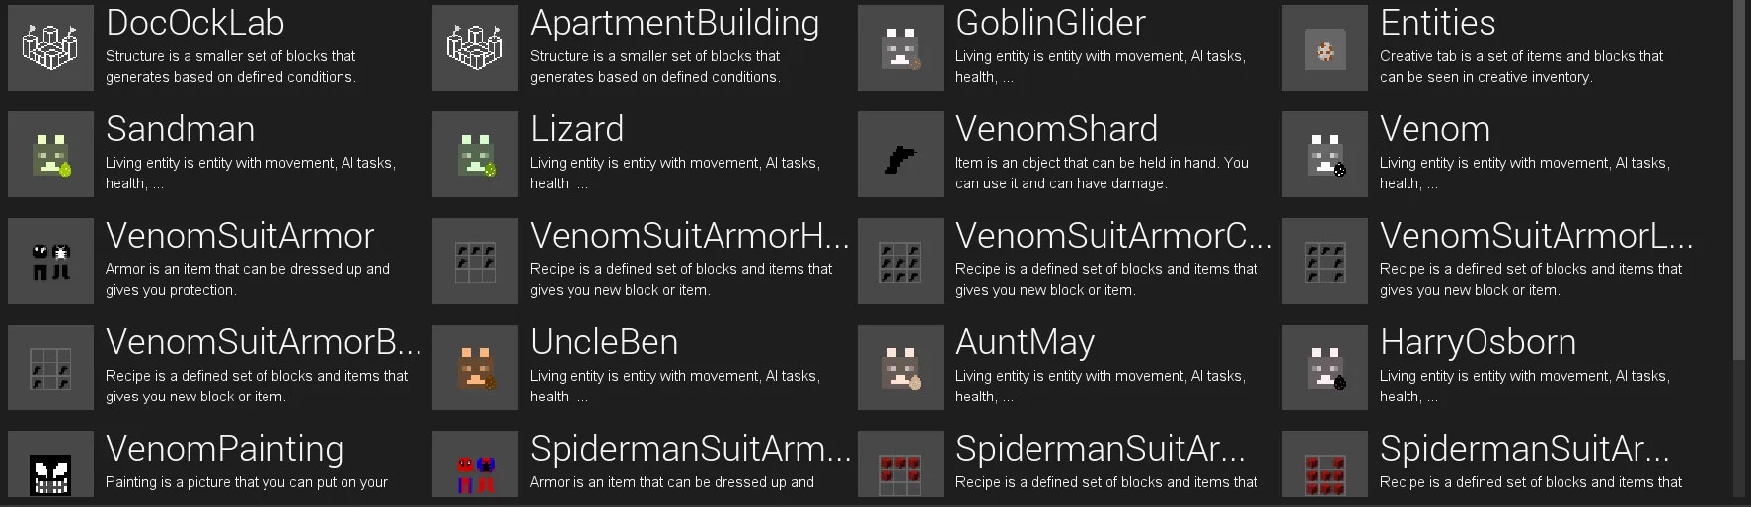Image resolution: width=1751 pixels, height=507 pixels.
Task: Click the VenomSuitArmorB... recipe title
Action: pos(264,342)
